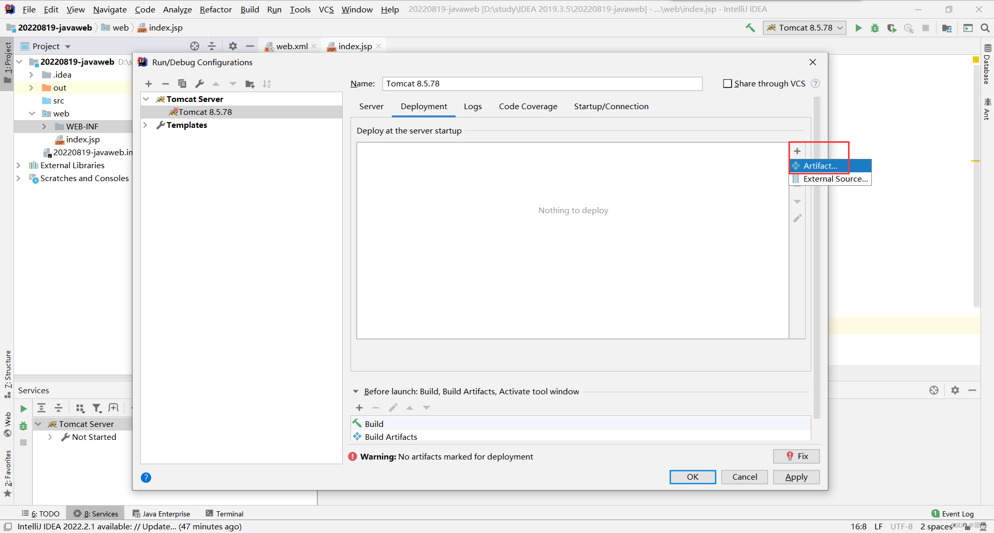Click Run with Coverage icon in toolbar
Viewport: 994px width, 533px height.
click(x=891, y=28)
